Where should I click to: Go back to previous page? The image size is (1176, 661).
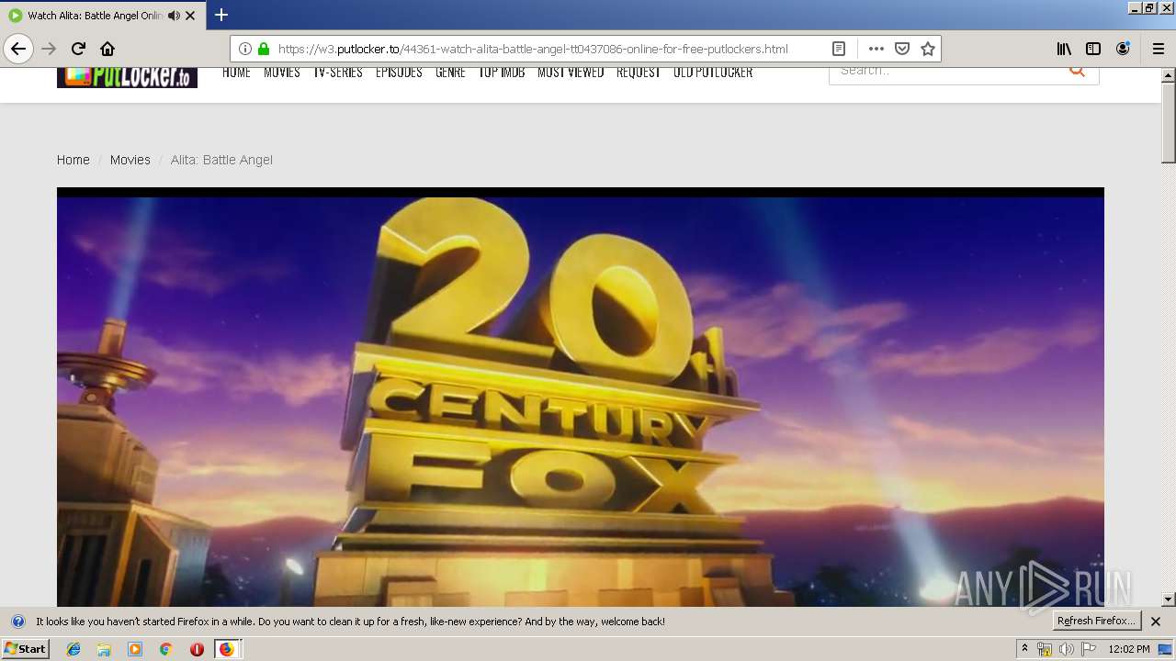(18, 49)
